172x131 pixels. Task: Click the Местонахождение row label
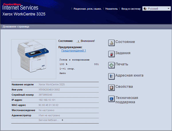coord(24,110)
